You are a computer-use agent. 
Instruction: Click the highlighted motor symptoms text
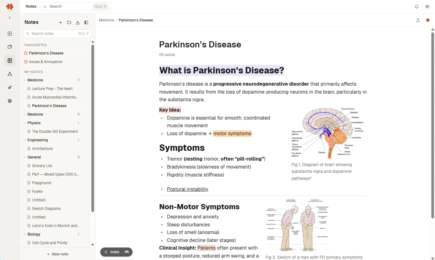pyautogui.click(x=232, y=134)
